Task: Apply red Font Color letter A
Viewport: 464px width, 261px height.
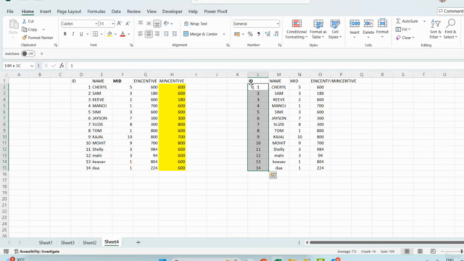Action: point(123,34)
